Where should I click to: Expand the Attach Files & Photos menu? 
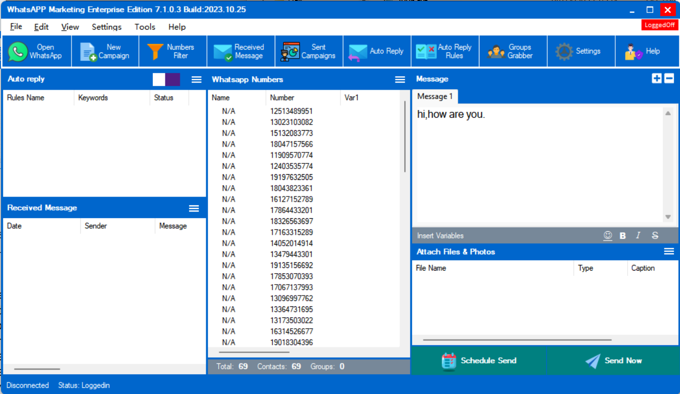point(669,251)
